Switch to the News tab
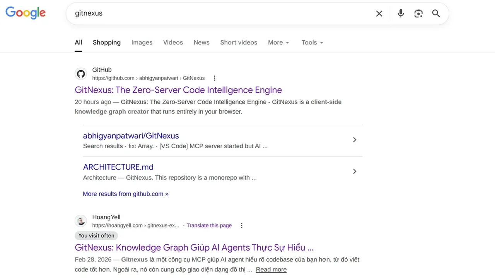The height and width of the screenshot is (278, 495). coord(201,42)
